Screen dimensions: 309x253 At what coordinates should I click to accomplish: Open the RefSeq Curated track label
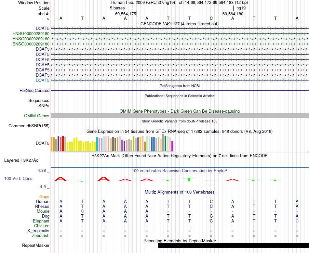click(34, 91)
